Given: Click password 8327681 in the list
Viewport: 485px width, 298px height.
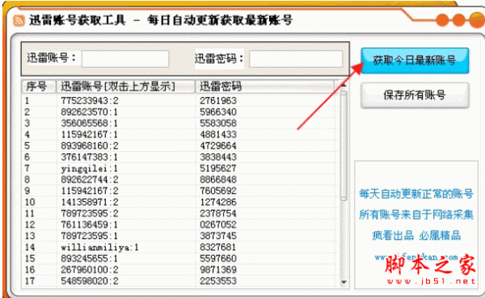Looking at the screenshot, I should [x=218, y=247].
